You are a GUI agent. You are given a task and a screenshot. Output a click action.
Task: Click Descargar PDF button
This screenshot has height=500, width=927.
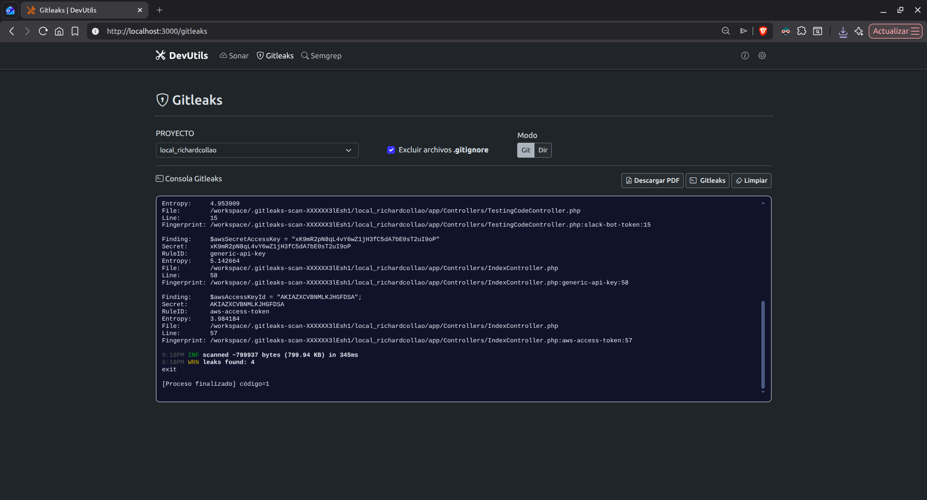652,180
